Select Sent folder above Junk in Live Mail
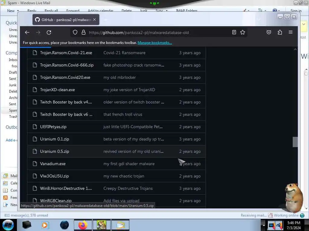 tap(13, 79)
